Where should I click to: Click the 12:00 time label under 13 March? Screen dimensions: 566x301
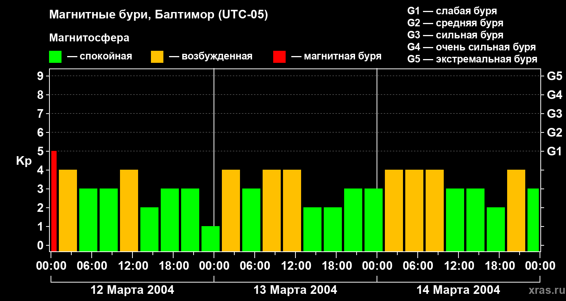295,266
